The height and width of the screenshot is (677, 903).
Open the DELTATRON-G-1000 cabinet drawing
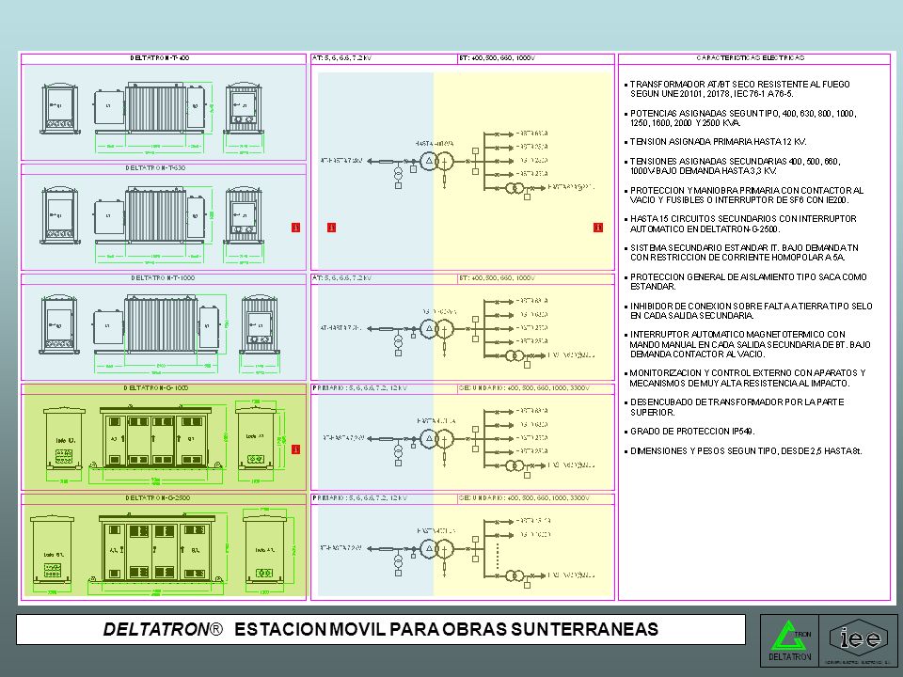point(164,442)
